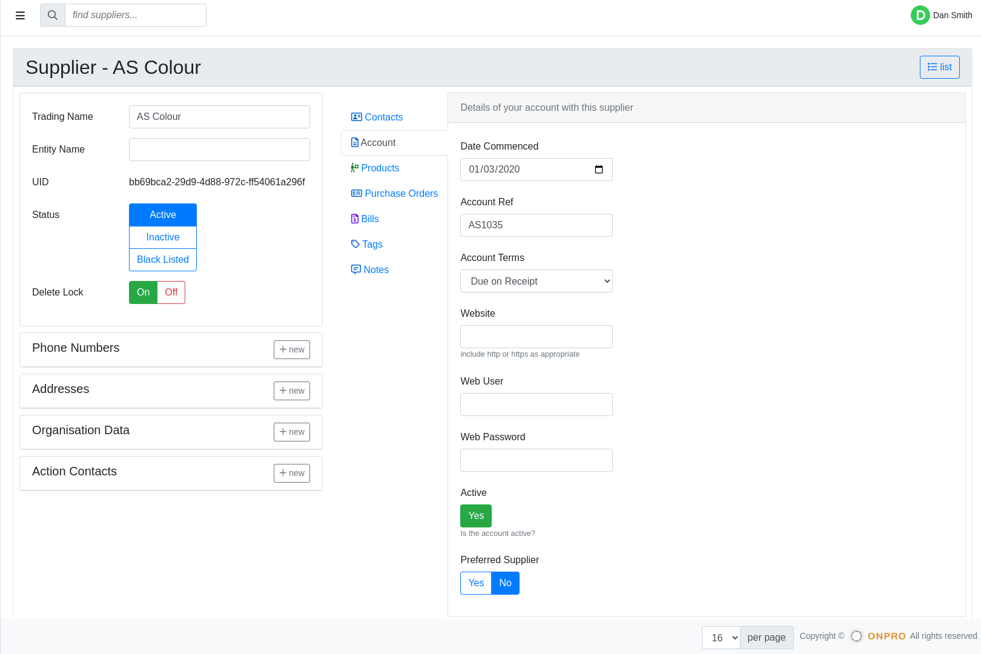Image resolution: width=981 pixels, height=654 pixels.
Task: Click the 'All rights reserved' footer text
Action: (x=943, y=636)
